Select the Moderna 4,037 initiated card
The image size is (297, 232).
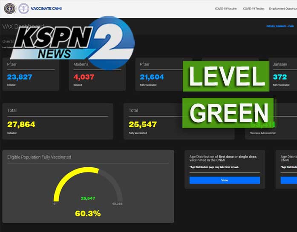coord(97,74)
